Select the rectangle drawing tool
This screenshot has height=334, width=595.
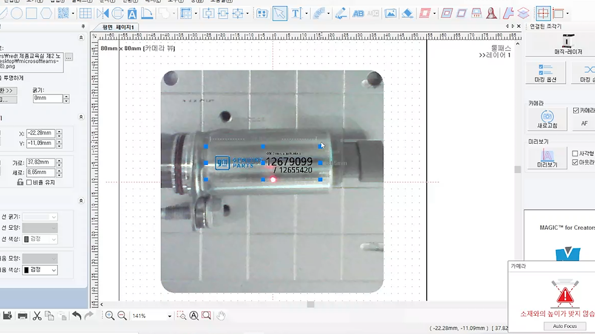pos(32,13)
